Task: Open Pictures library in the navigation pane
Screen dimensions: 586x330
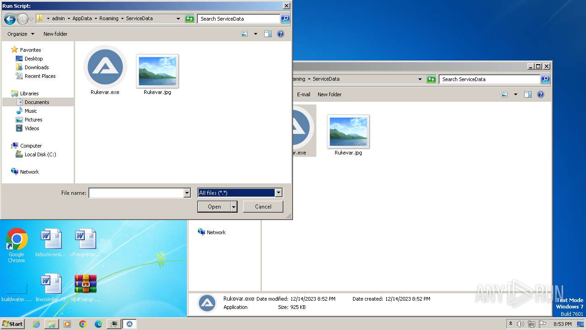Action: pos(33,120)
